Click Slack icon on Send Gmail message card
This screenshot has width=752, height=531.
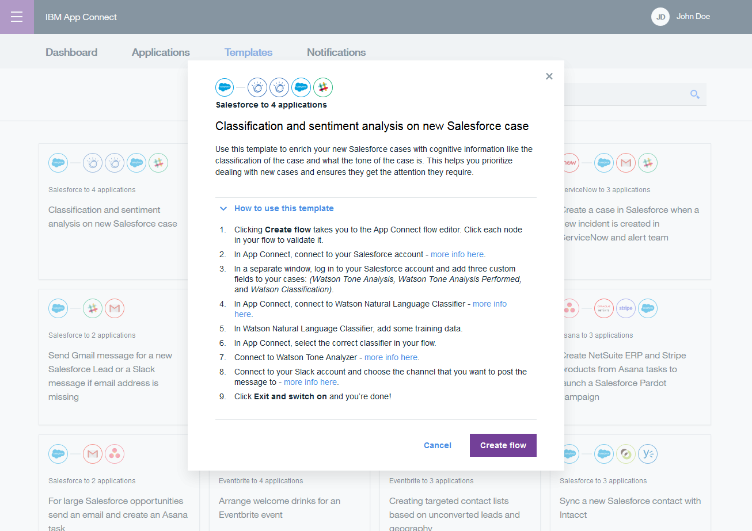(x=93, y=308)
